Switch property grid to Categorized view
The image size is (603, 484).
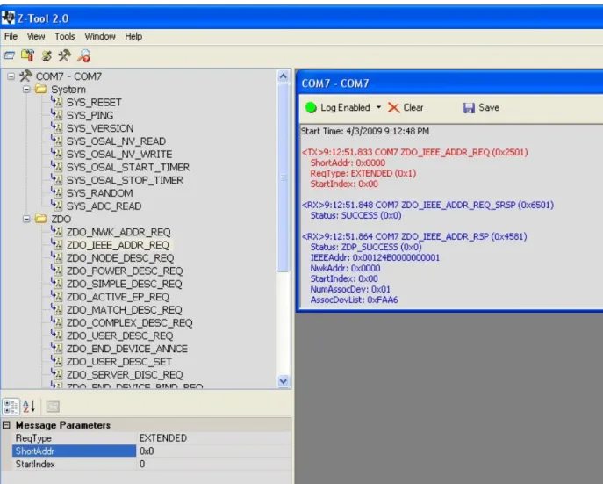point(11,407)
